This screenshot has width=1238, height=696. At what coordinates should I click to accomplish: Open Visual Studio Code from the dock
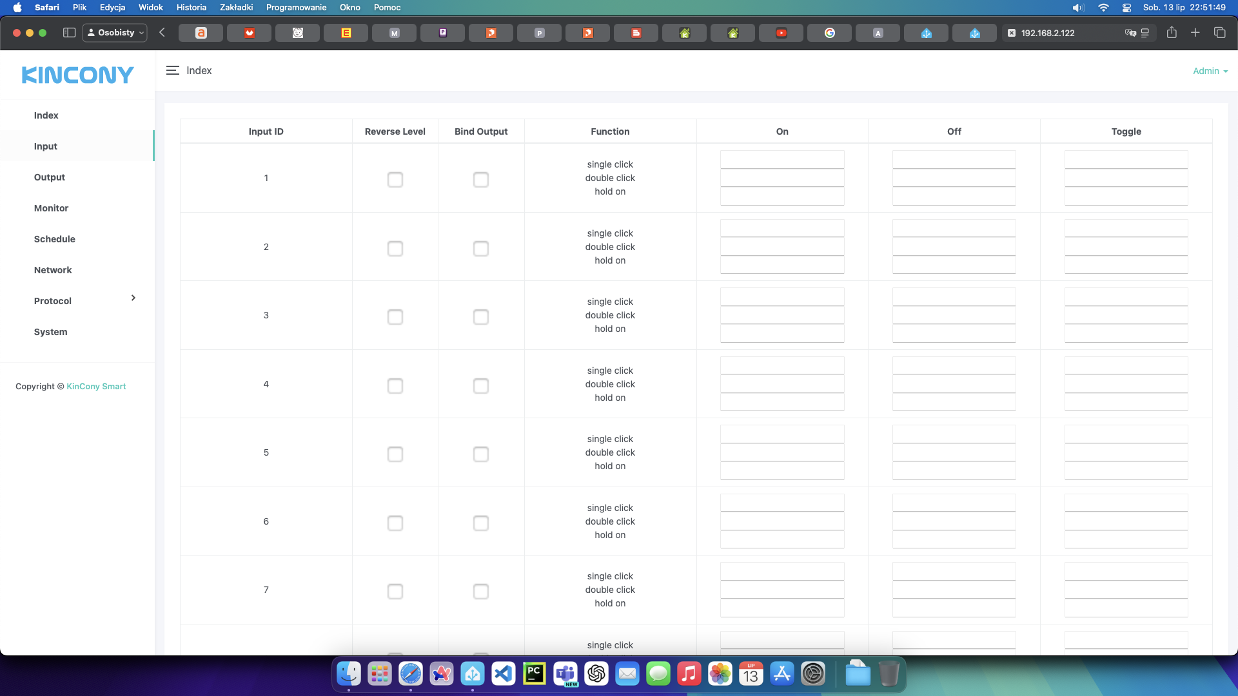click(504, 674)
